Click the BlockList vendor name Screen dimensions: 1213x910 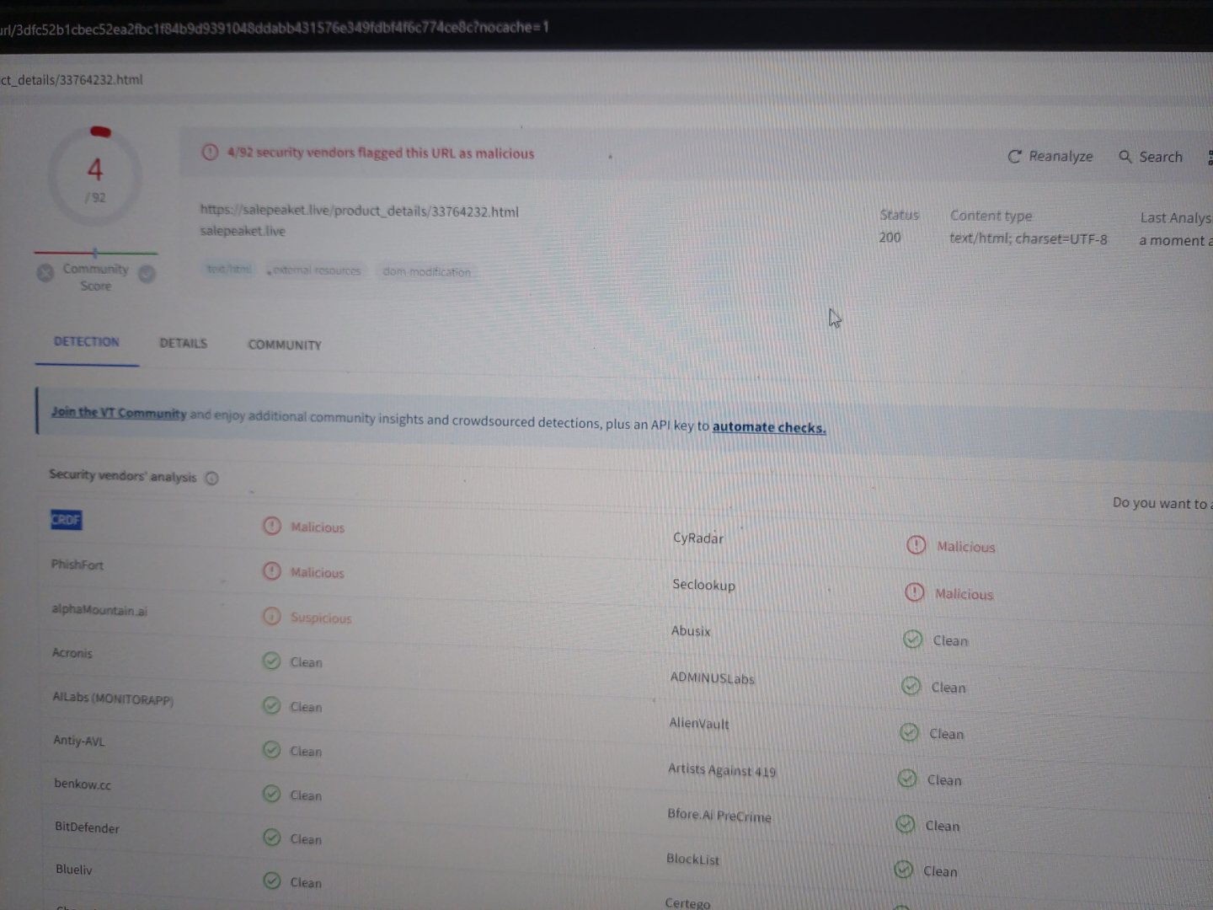point(693,859)
